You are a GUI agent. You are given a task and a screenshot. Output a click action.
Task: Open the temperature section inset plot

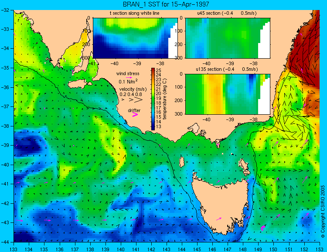(x=135, y=38)
